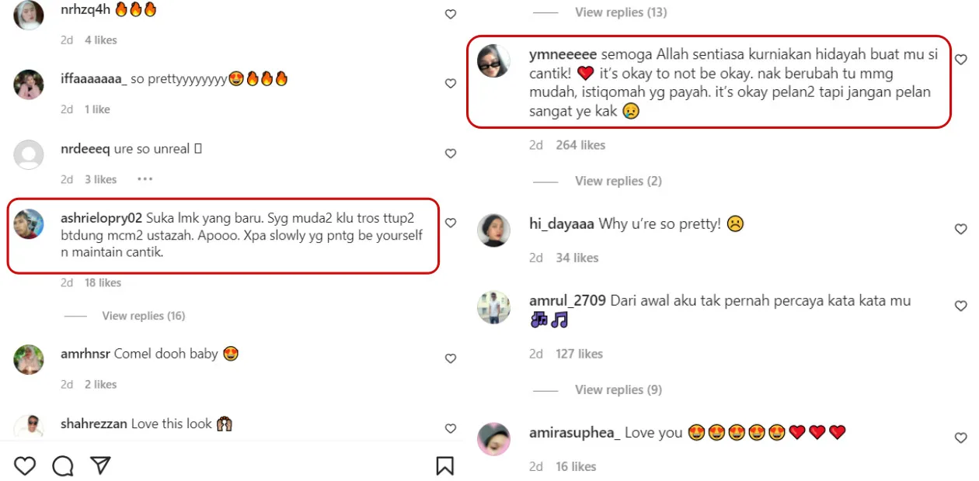Viewport: 979px width, 481px height.
Task: Open comments with the speech bubble icon
Action: tap(63, 465)
